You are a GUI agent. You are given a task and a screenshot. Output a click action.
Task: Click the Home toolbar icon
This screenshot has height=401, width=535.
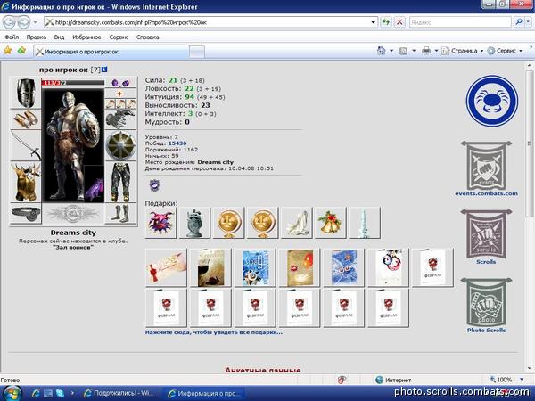381,51
